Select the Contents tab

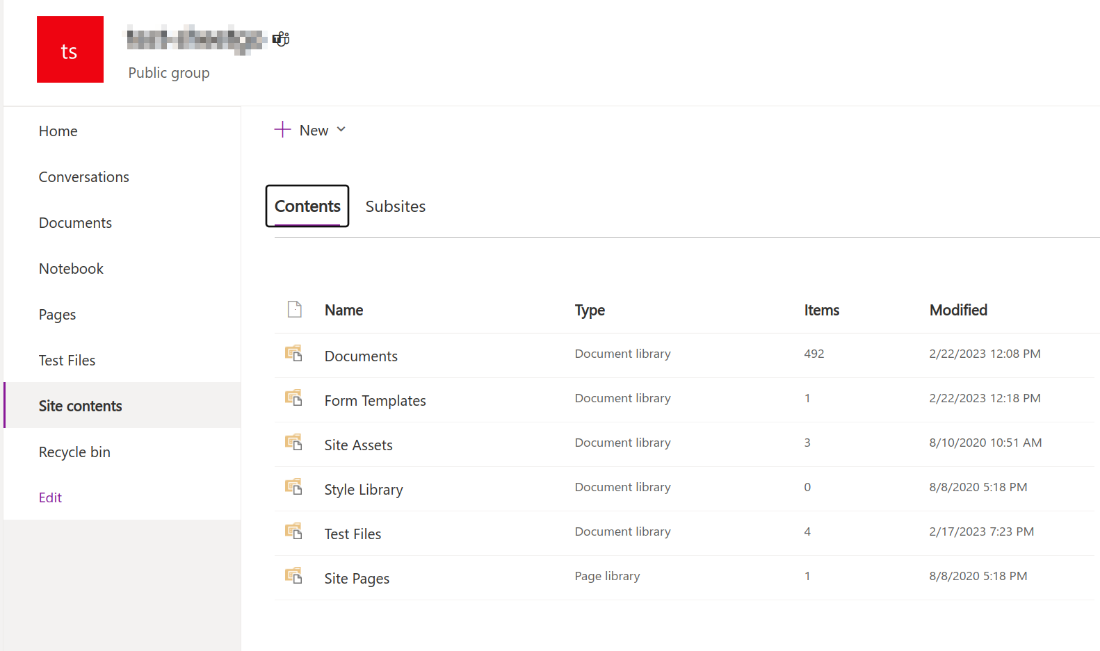click(307, 206)
